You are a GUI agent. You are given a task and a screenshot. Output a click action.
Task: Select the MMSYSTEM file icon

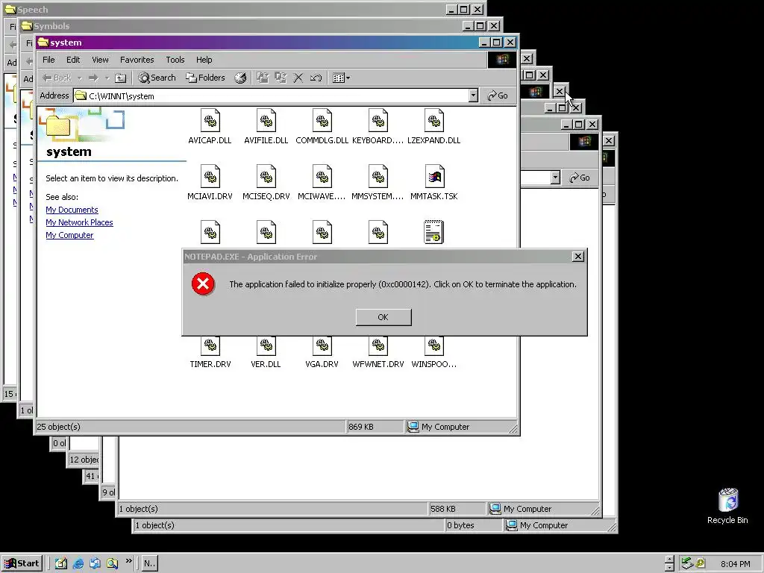click(378, 176)
